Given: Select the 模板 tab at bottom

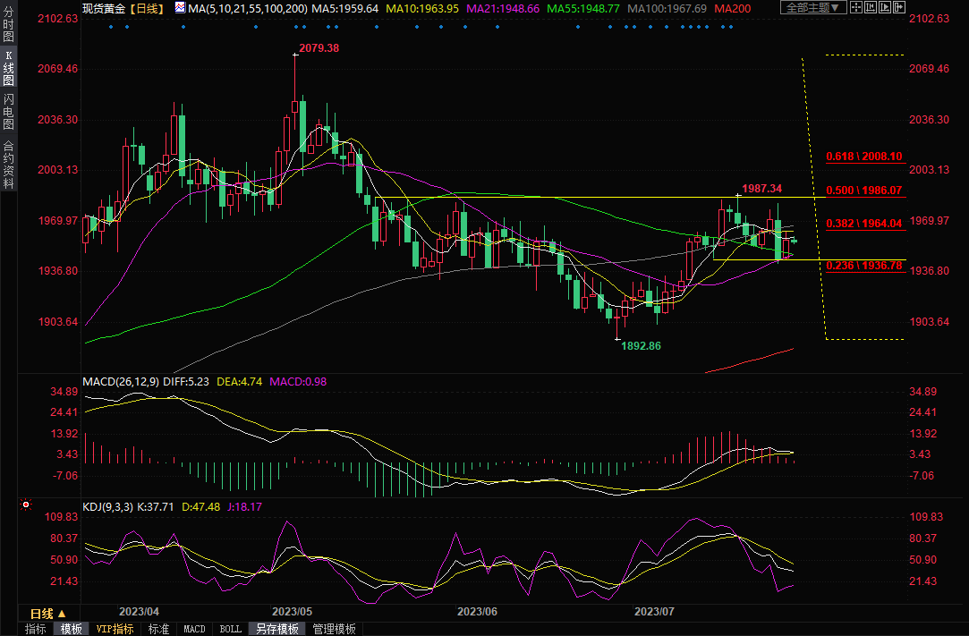Looking at the screenshot, I should point(72,629).
